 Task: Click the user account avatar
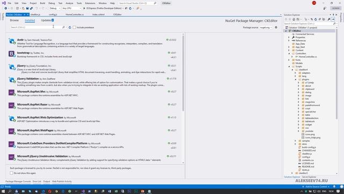pos(314,3)
